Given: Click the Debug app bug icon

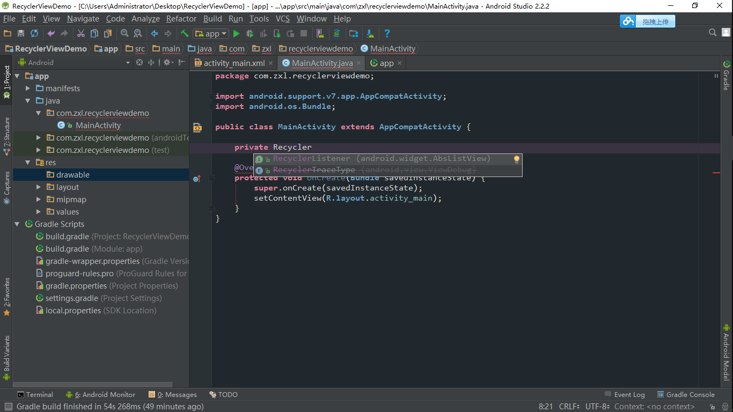Looking at the screenshot, I should click(x=250, y=33).
